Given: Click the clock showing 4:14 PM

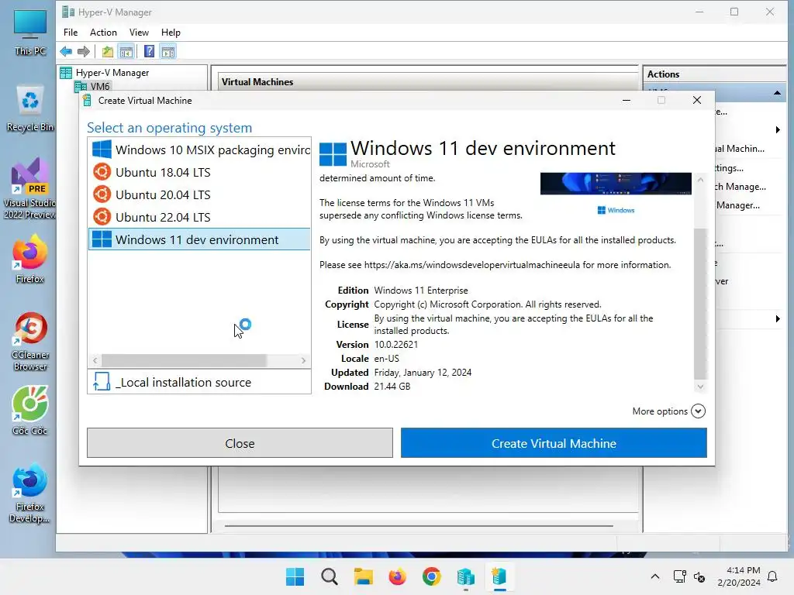Looking at the screenshot, I should click(x=739, y=576).
